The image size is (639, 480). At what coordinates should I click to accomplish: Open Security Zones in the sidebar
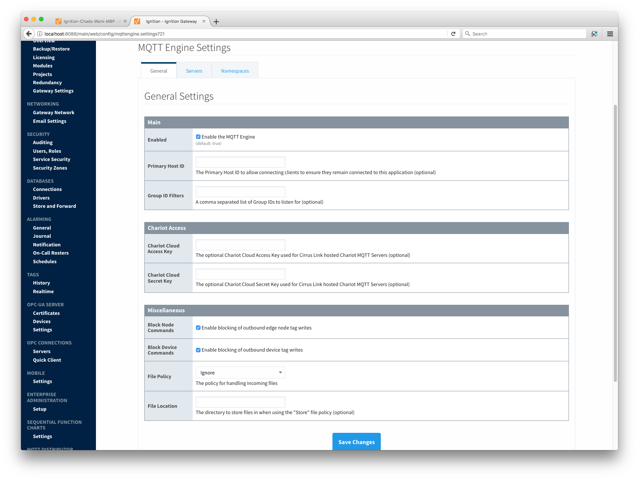tap(50, 168)
